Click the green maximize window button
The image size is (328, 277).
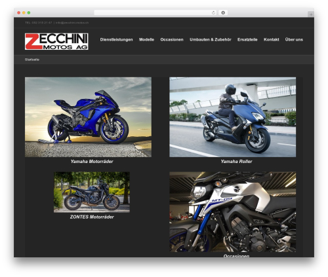(x=29, y=13)
